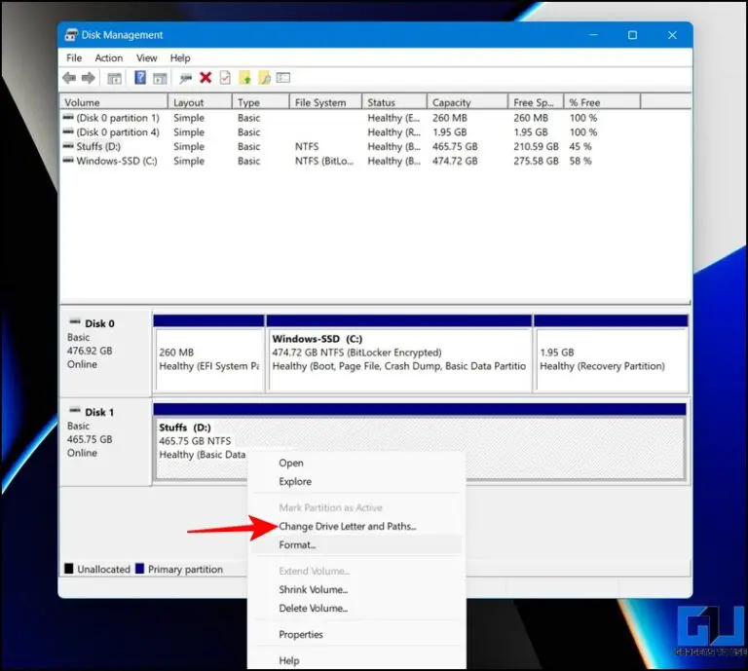Image resolution: width=748 pixels, height=671 pixels.
Task: Select Format… from the context menu
Action: click(x=297, y=545)
